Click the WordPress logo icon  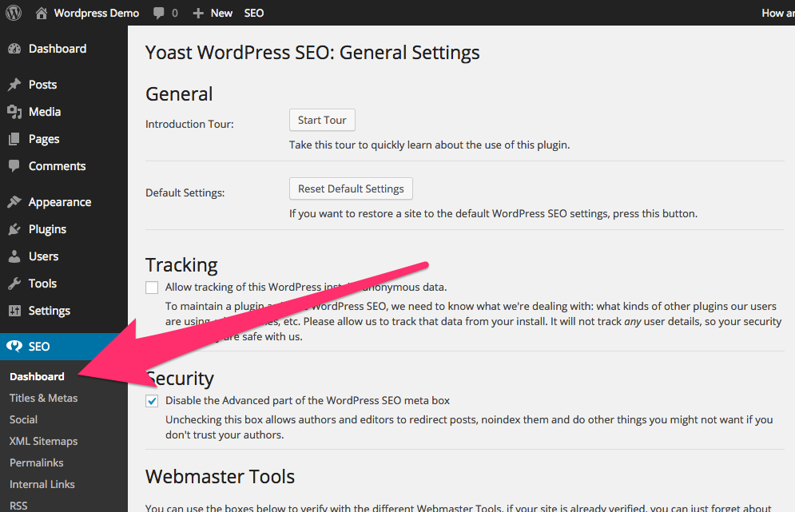click(14, 13)
